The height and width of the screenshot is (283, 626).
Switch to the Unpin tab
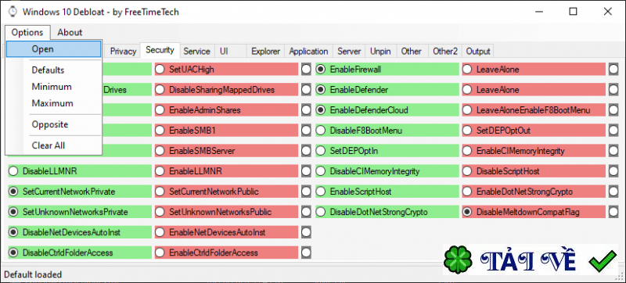(x=380, y=52)
